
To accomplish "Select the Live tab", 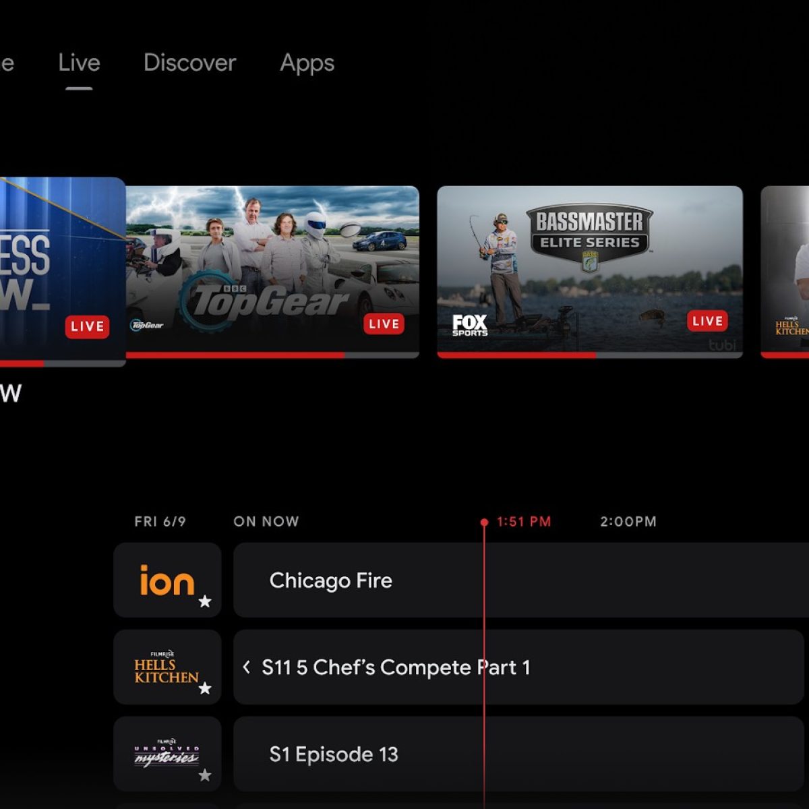I will 79,63.
